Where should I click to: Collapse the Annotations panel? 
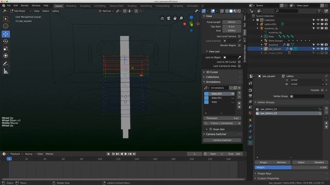point(204,82)
